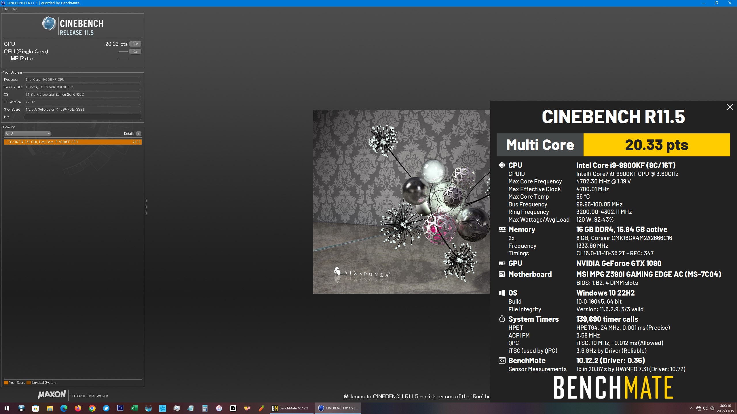Click the System Timers stopwatch icon
737x414 pixels.
coord(502,319)
